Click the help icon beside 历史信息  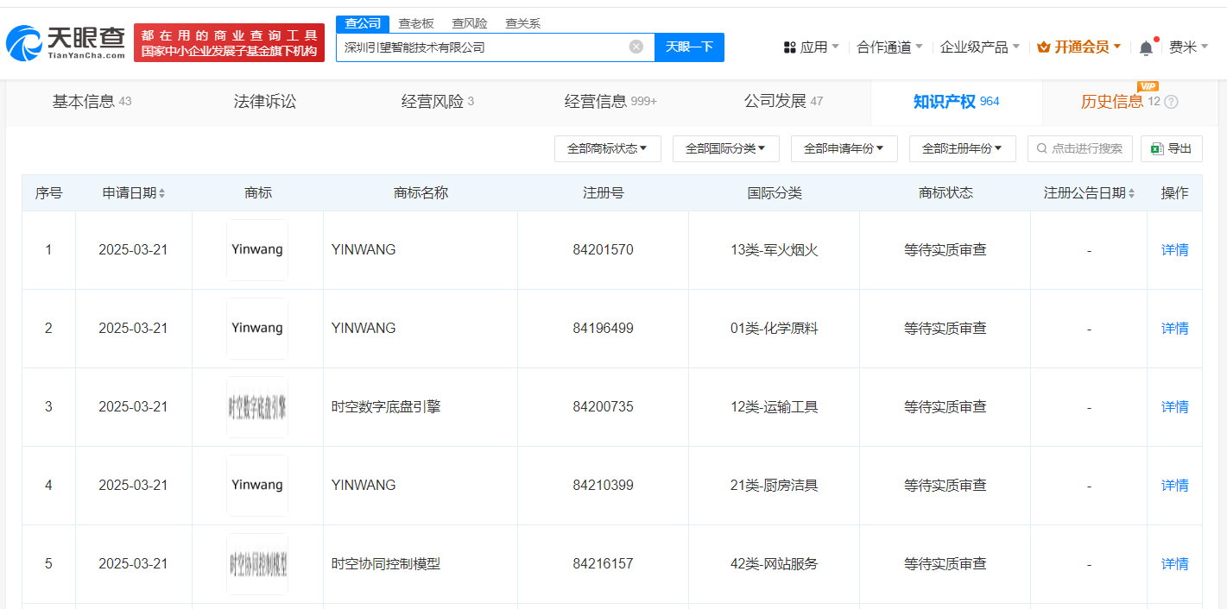(x=1171, y=103)
